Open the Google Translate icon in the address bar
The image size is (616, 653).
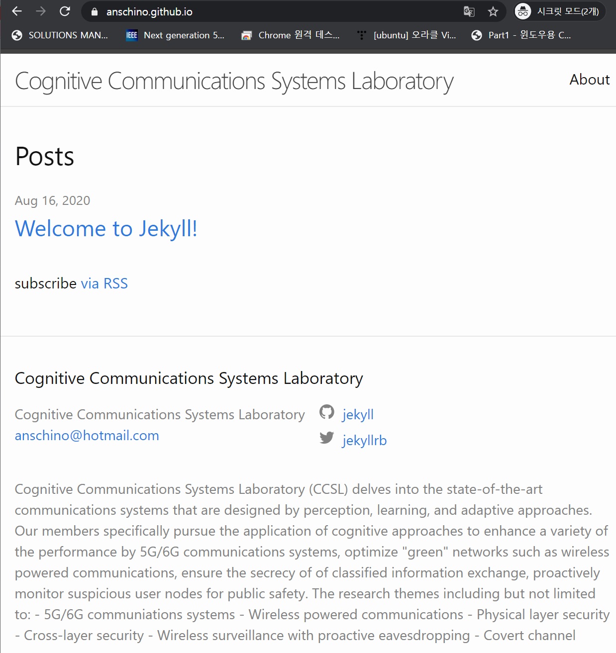pyautogui.click(x=469, y=11)
